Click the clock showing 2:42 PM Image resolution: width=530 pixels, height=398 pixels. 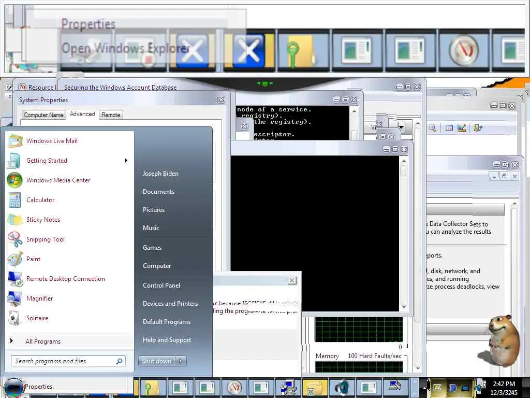[x=504, y=384]
